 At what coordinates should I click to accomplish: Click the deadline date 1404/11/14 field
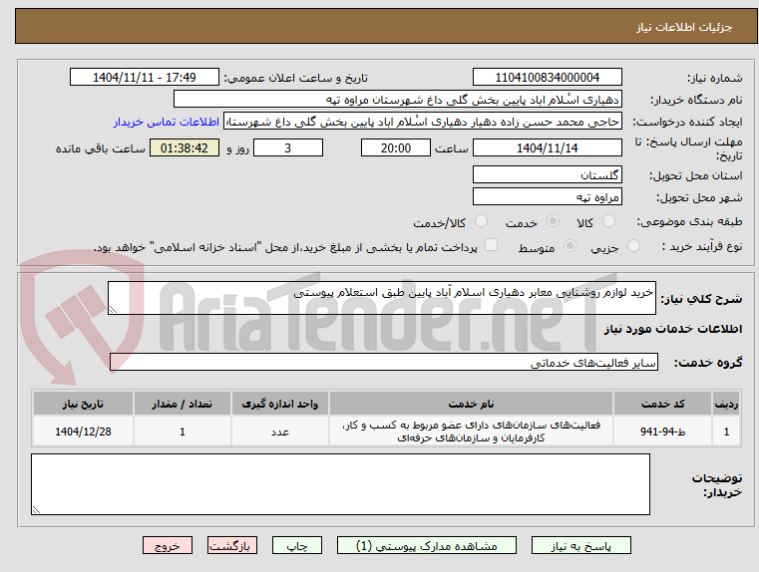547,147
